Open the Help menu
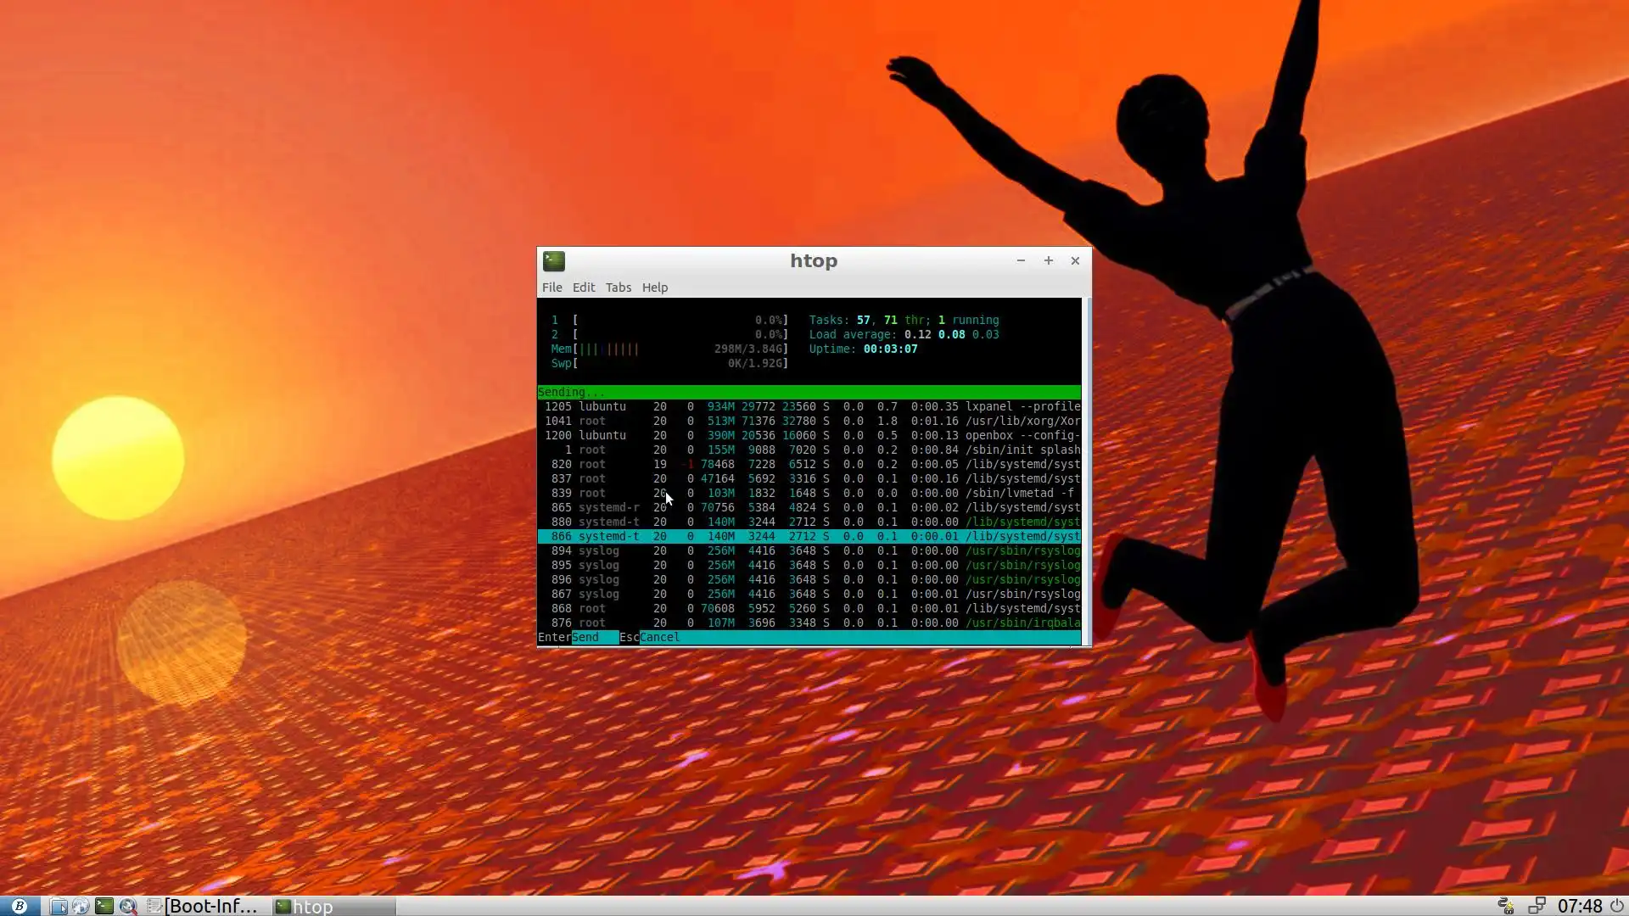The width and height of the screenshot is (1629, 916). point(654,288)
